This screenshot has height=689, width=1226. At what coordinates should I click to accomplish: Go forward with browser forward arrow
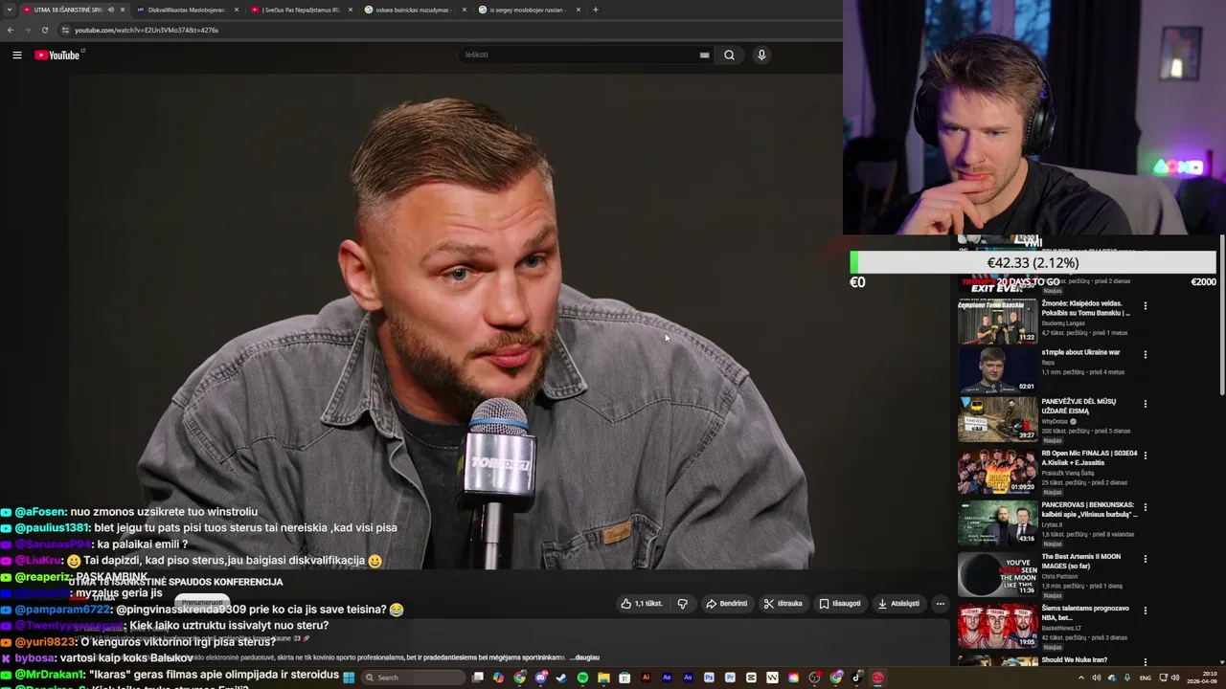(x=27, y=30)
